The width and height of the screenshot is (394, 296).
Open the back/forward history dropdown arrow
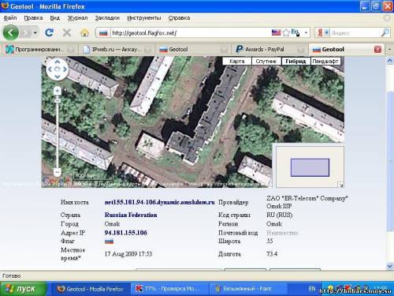point(35,33)
